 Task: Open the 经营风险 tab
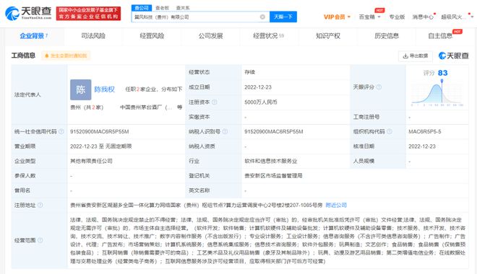[x=152, y=36]
